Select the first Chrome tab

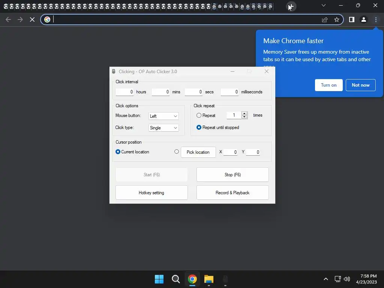coord(6,7)
